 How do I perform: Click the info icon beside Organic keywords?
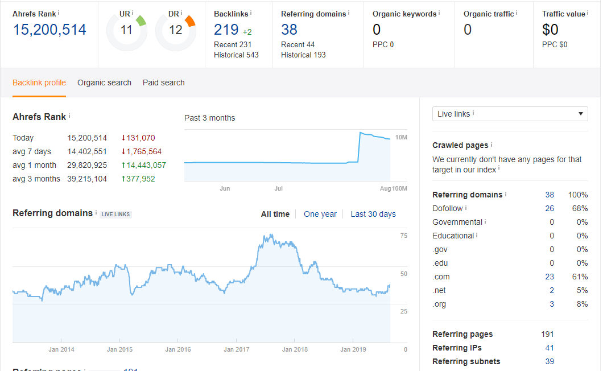[439, 13]
